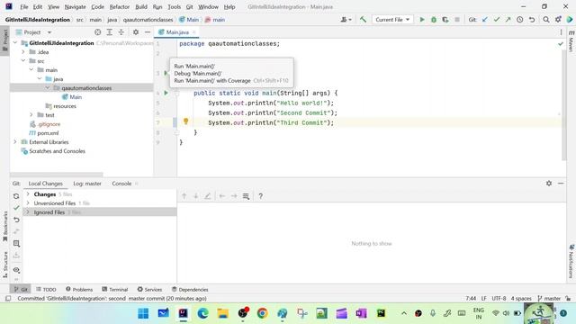Click the Git commit checkmark in toolbar
The width and height of the screenshot is (576, 324).
[x=497, y=20]
